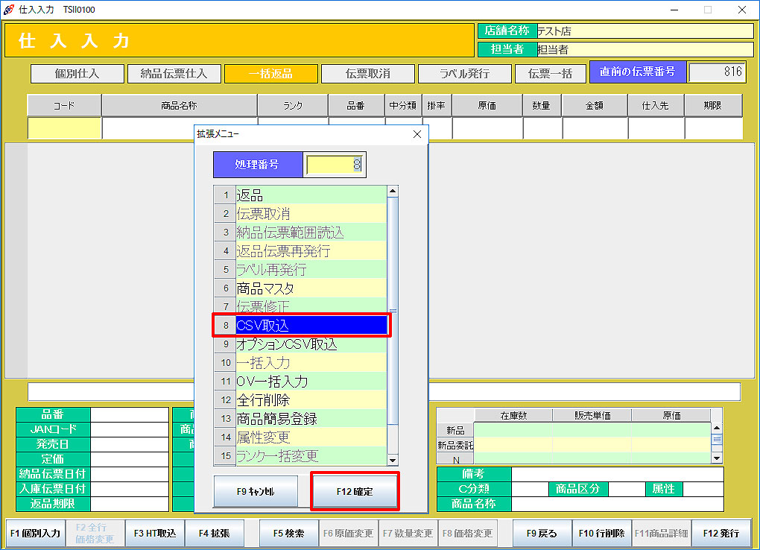Pick 商品簡易登録 in the extension menu
This screenshot has height=550, width=760.
pyautogui.click(x=311, y=419)
